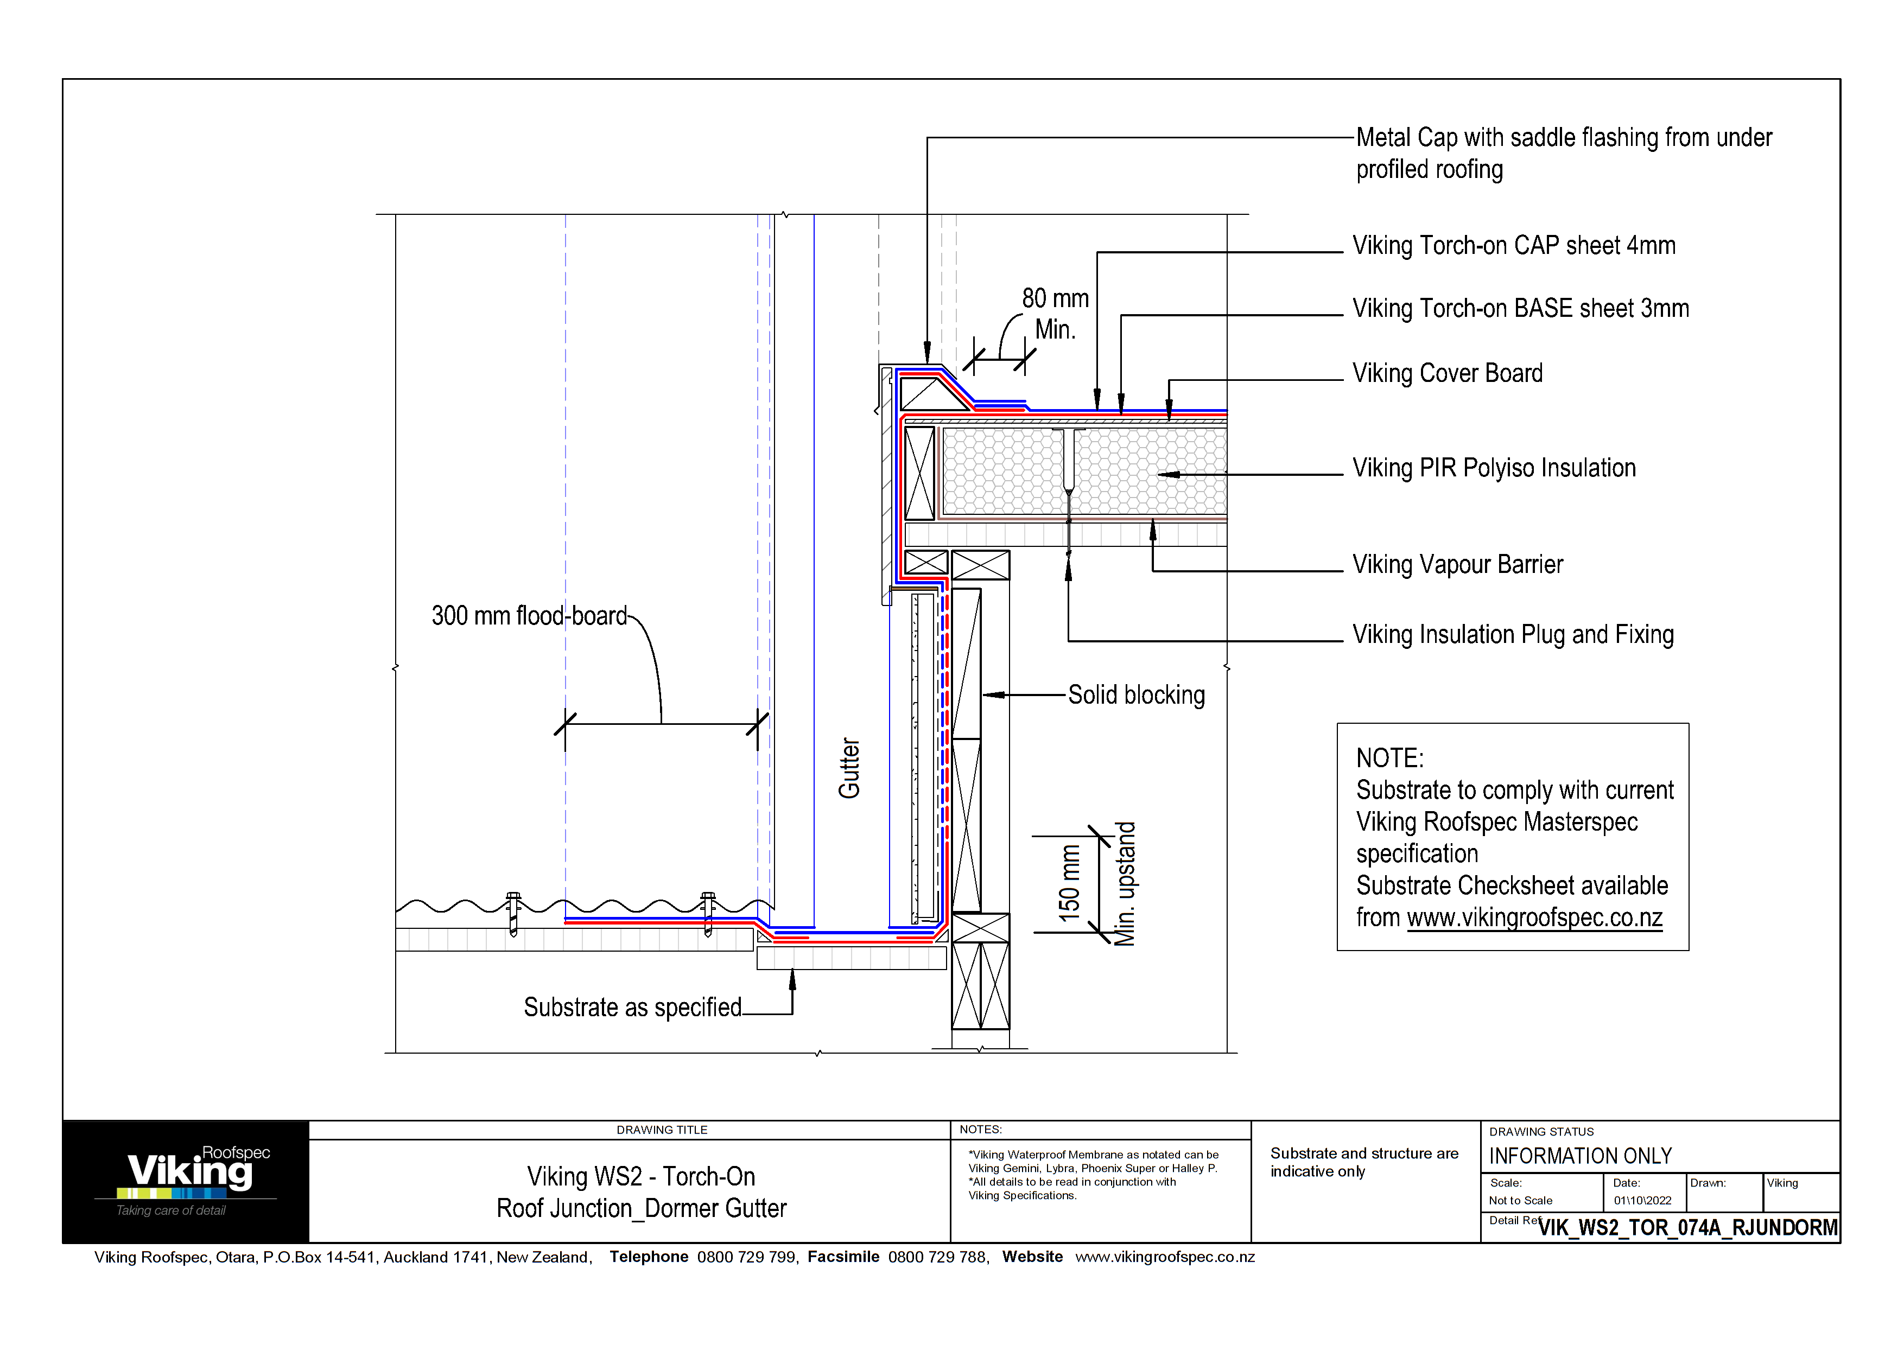Click the website link in the footer

pos(1165,1257)
